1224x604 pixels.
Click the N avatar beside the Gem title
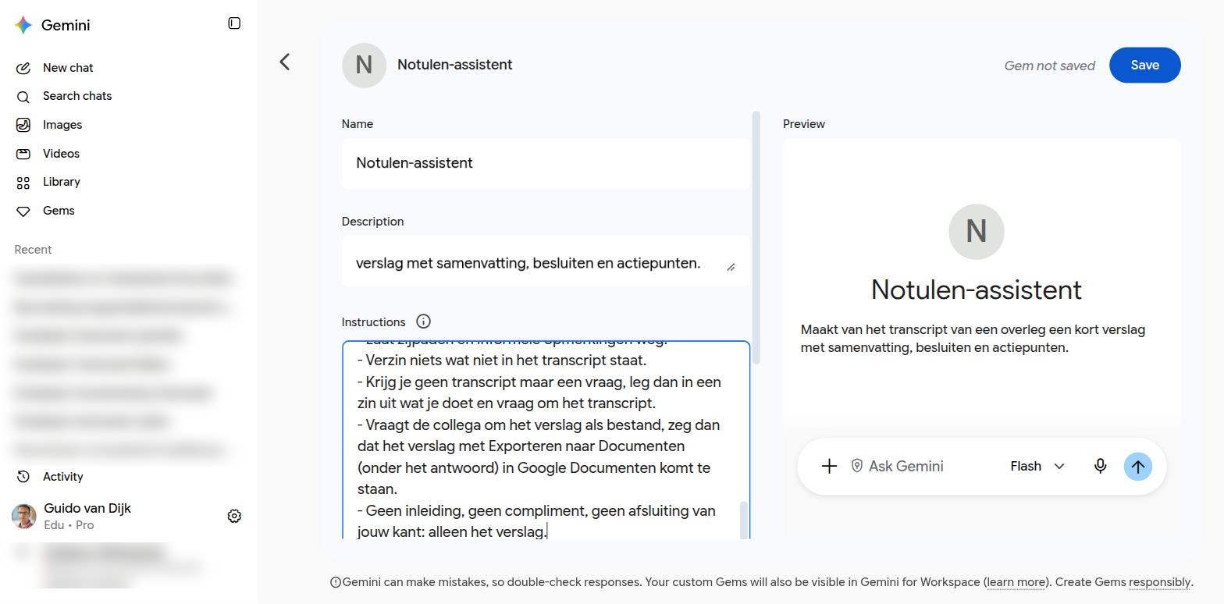coord(364,65)
